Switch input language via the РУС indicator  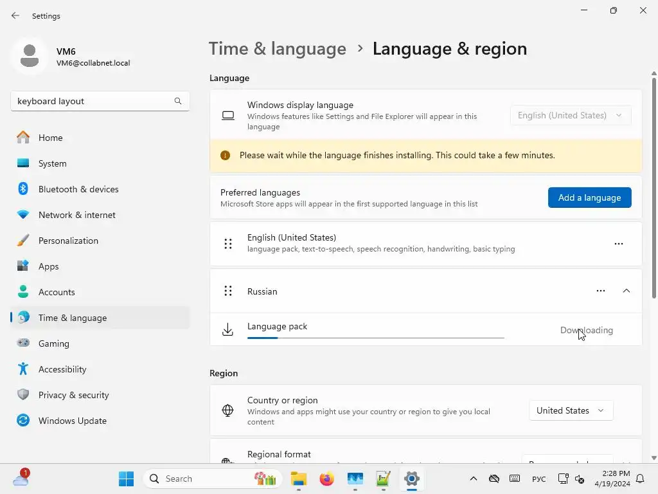coord(539,479)
